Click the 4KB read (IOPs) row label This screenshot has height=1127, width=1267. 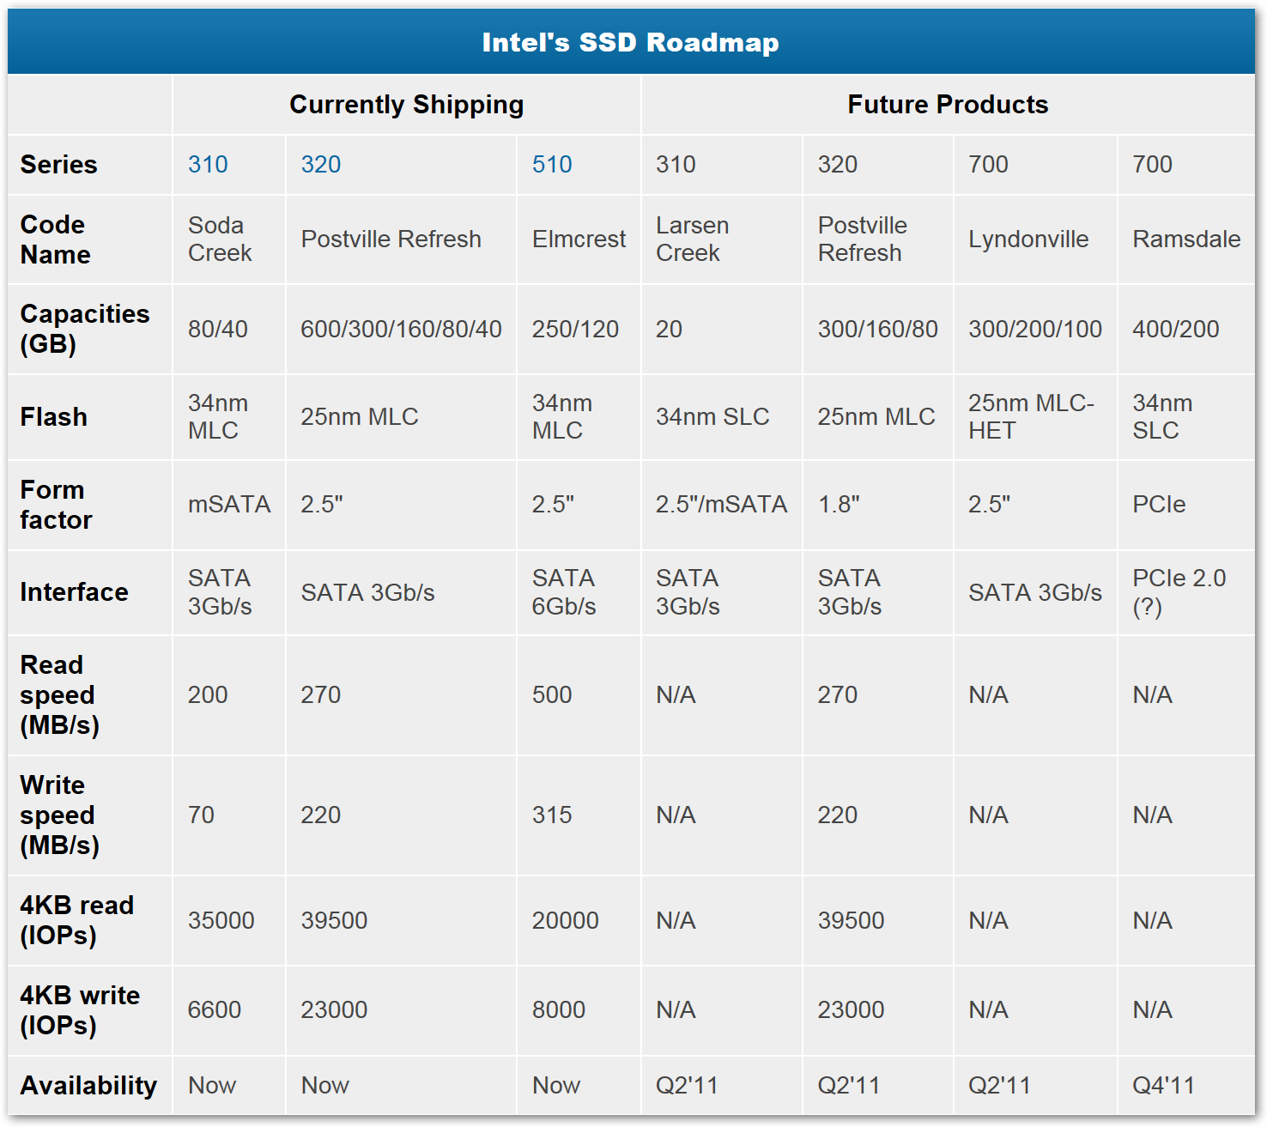pyautogui.click(x=77, y=921)
